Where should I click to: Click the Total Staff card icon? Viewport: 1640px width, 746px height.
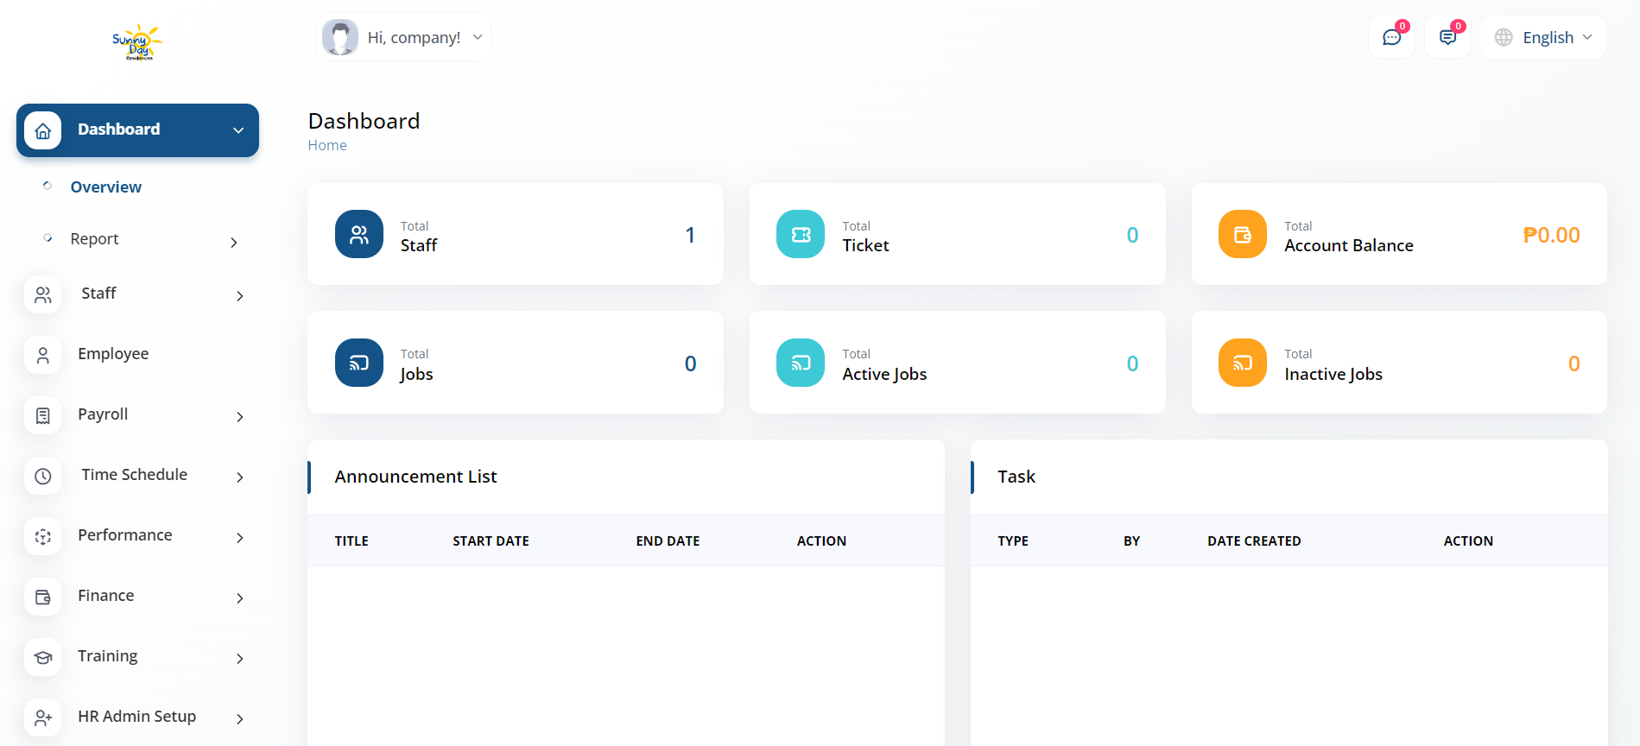coord(359,234)
